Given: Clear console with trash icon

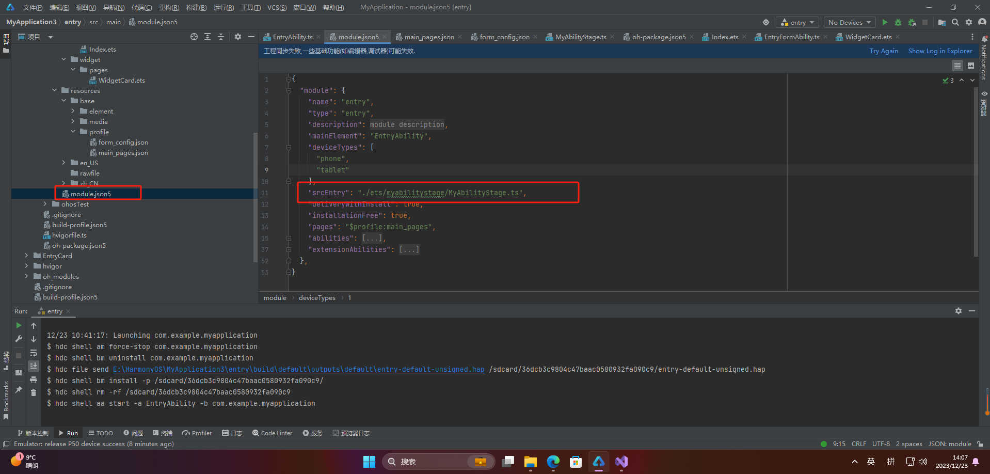Looking at the screenshot, I should (34, 392).
